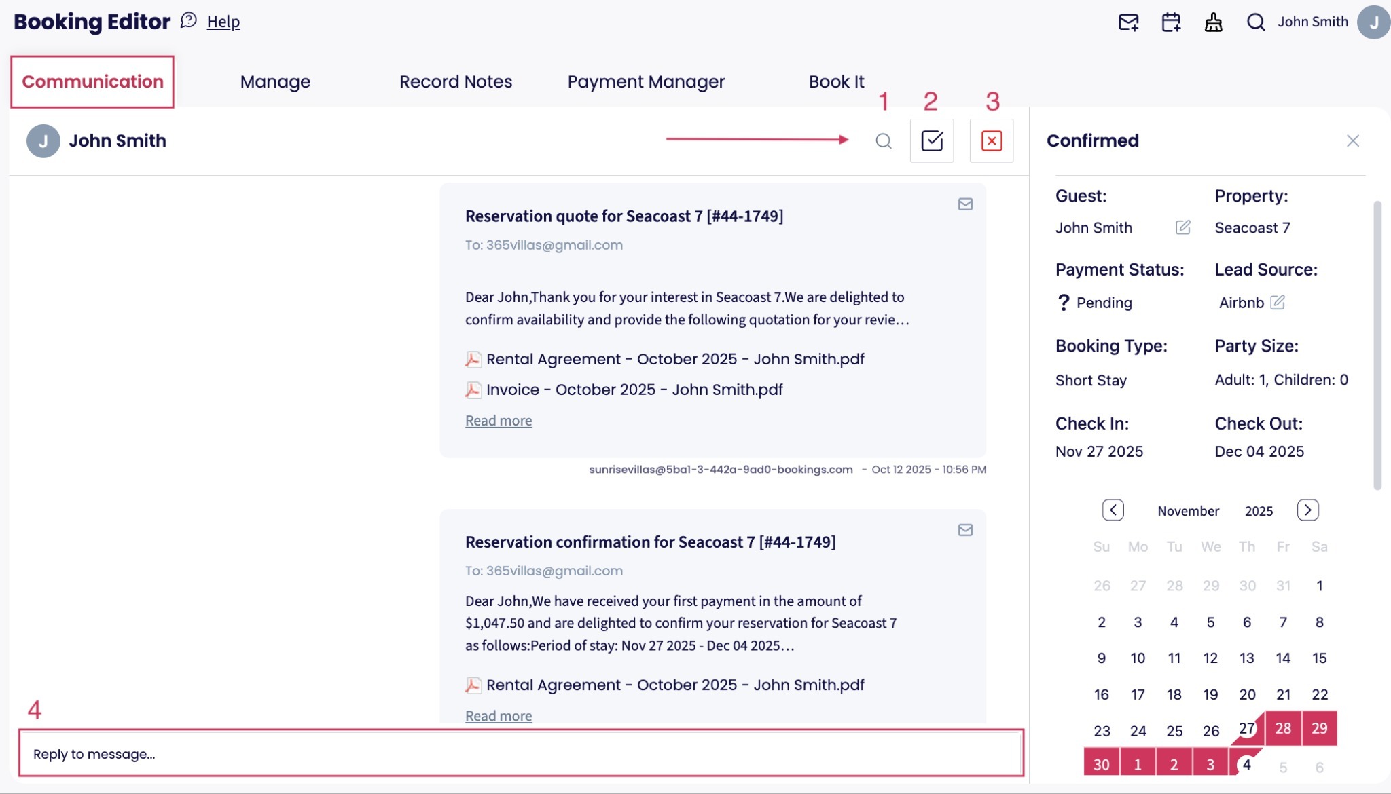Screen dimensions: 1391x794
Task: Open the new email icon in header
Action: click(x=1128, y=22)
